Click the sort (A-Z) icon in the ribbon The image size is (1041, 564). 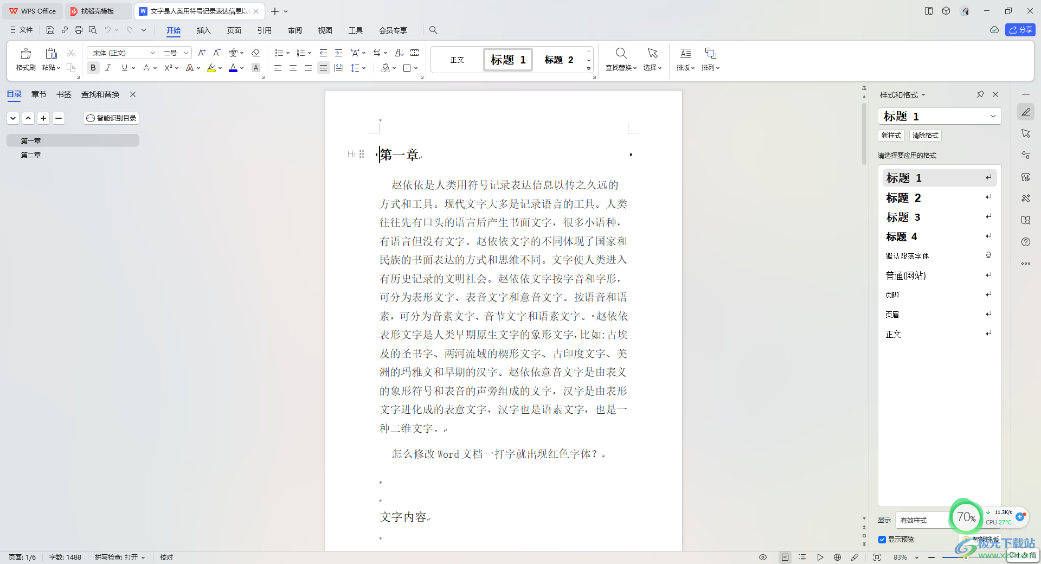tap(400, 53)
